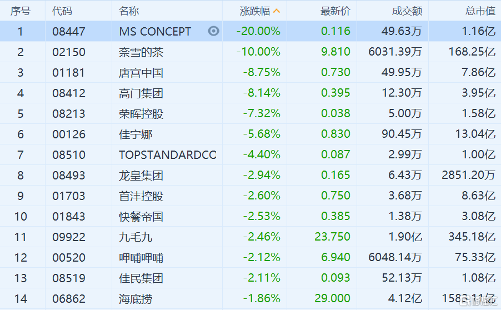Click stock code 01181 for 唐宫中国
This screenshot has height=310, width=501.
click(69, 73)
